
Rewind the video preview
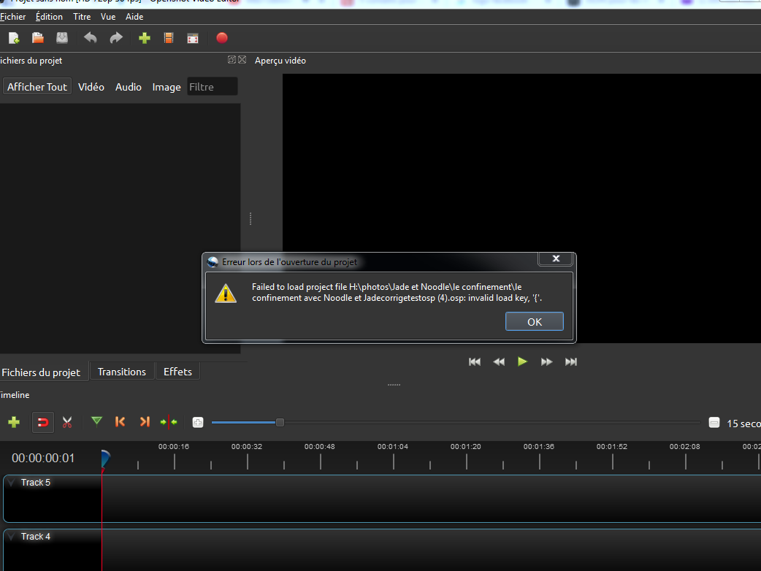[499, 362]
